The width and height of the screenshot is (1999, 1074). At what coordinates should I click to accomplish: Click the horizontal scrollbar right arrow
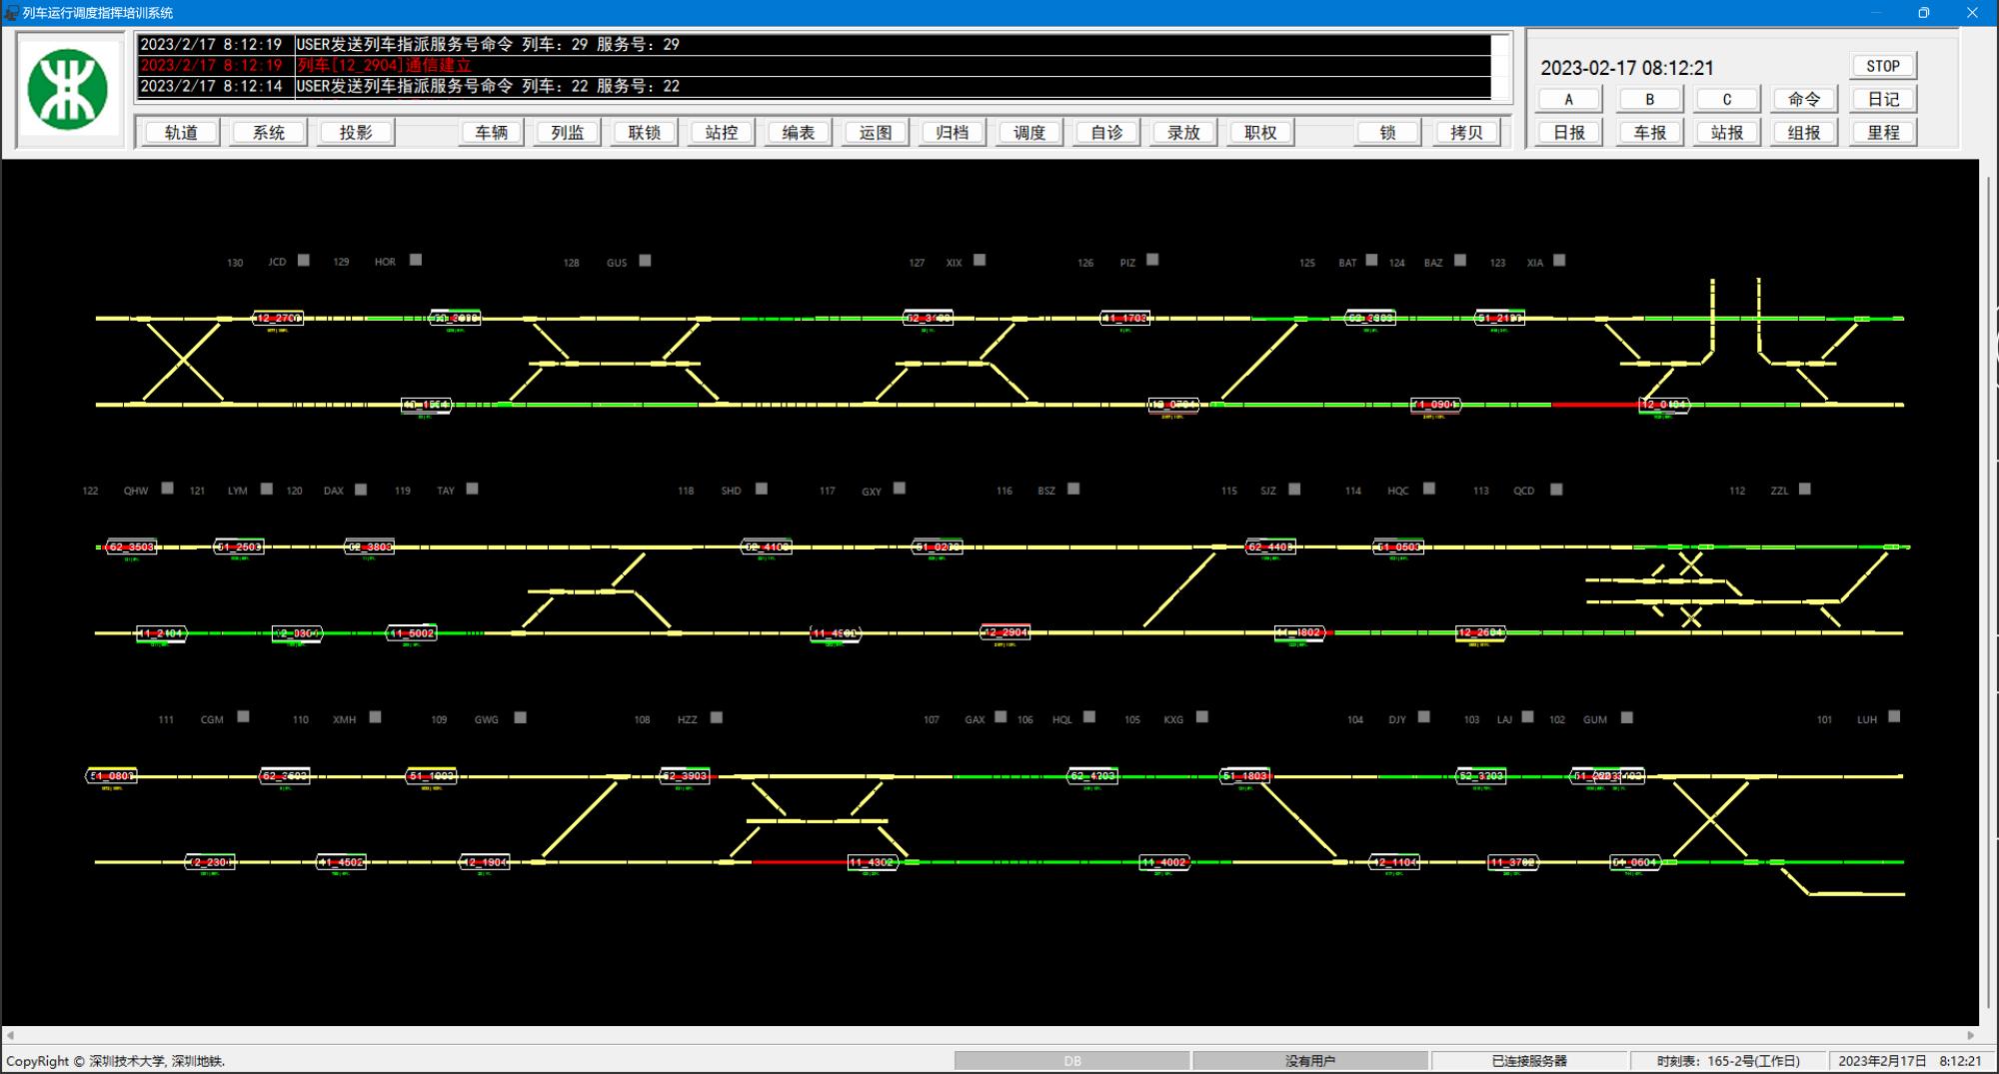pos(1971,1035)
